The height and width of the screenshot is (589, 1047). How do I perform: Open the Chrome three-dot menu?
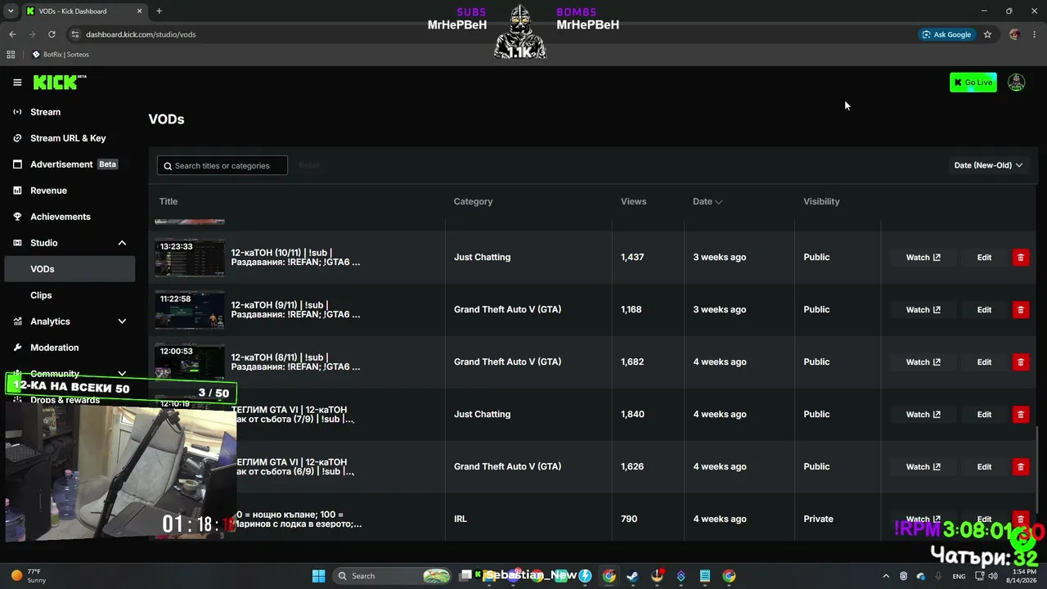pyautogui.click(x=1035, y=34)
